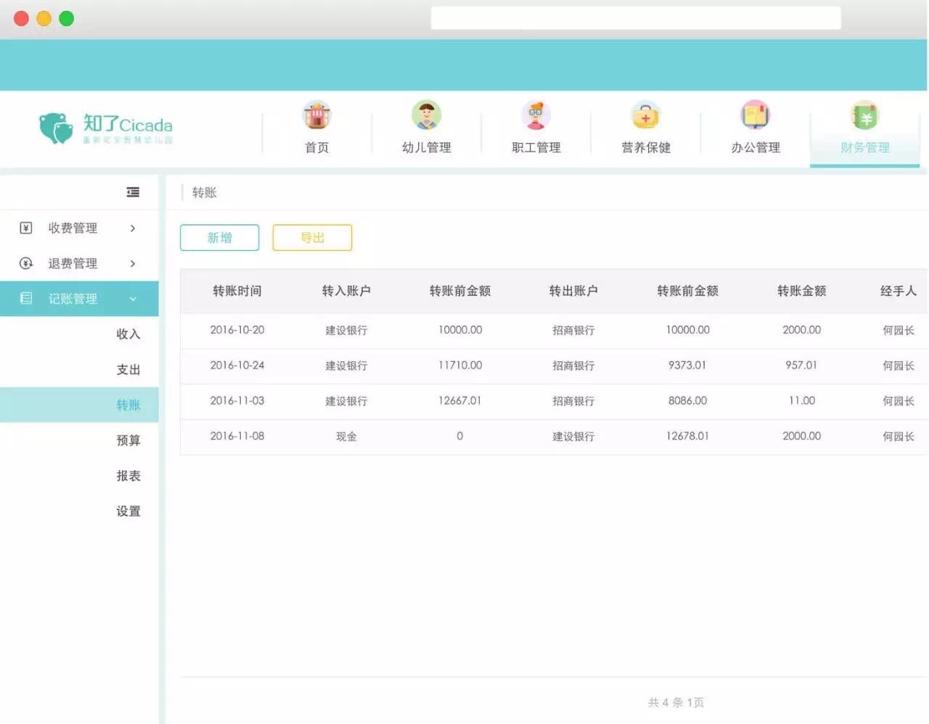Screen dimensions: 929x724
Task: Select the date 2016-10-20 cell
Action: pyautogui.click(x=237, y=330)
